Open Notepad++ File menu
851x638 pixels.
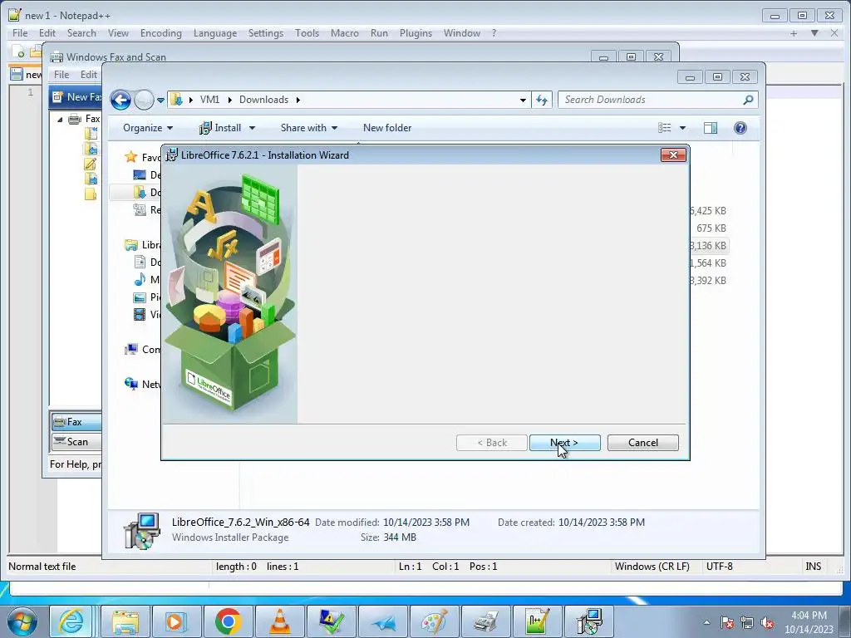(x=20, y=33)
